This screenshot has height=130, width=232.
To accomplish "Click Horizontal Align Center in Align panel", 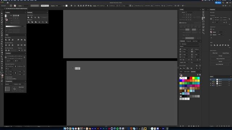I will coord(9,40).
